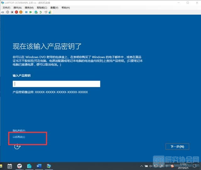The image size is (201, 170).
Task: Open the calendar app in the taskbar
Action: (x=10, y=166)
